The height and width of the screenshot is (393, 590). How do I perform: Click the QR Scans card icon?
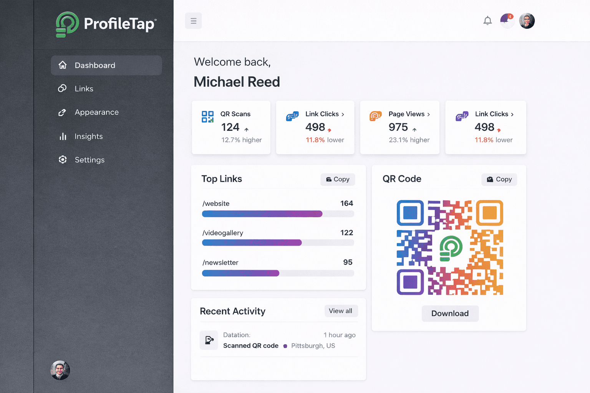click(207, 116)
